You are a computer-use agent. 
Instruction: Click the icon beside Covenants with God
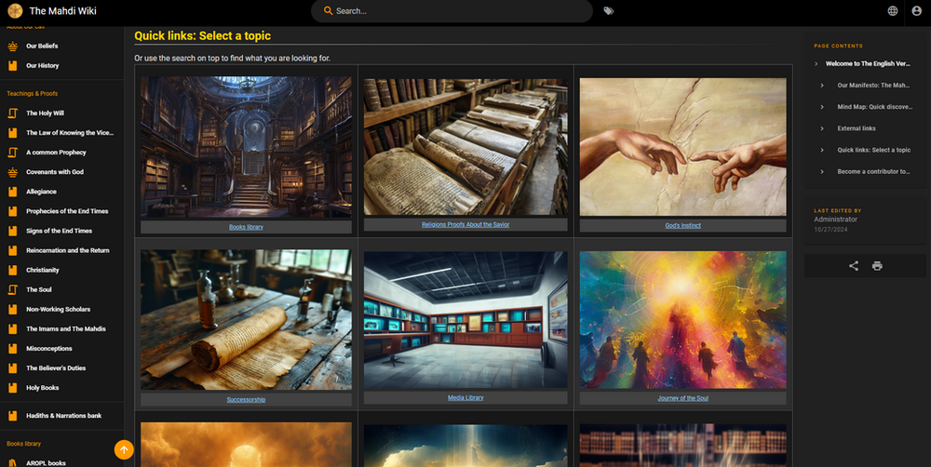(x=12, y=172)
